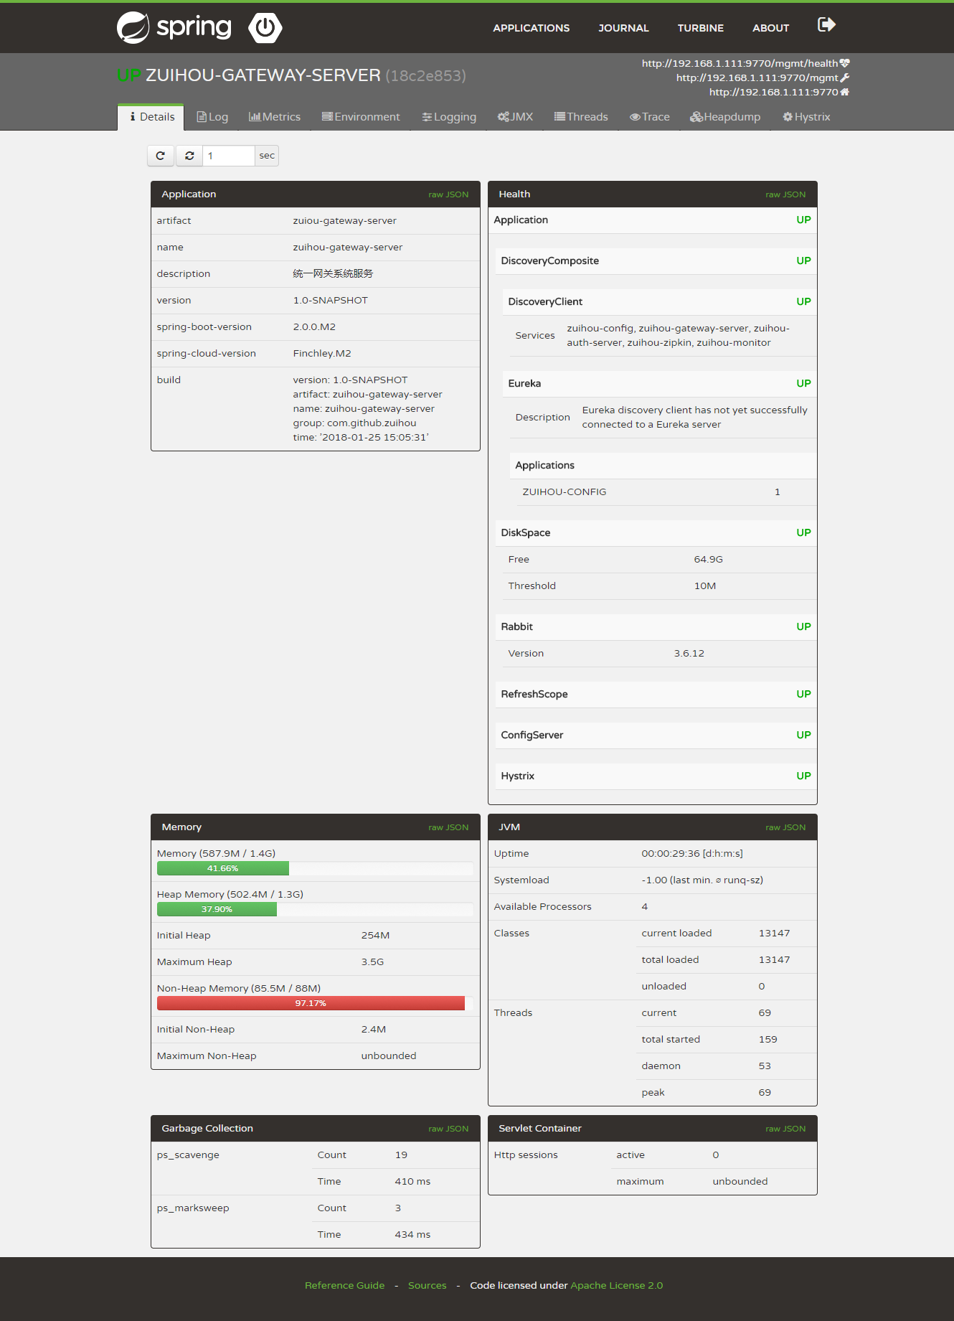Click the Maximum Heap 3.5G value
The image size is (954, 1321).
(373, 962)
